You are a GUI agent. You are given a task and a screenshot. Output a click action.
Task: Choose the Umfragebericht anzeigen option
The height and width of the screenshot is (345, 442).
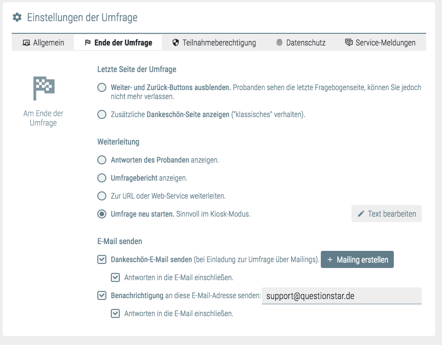(102, 178)
